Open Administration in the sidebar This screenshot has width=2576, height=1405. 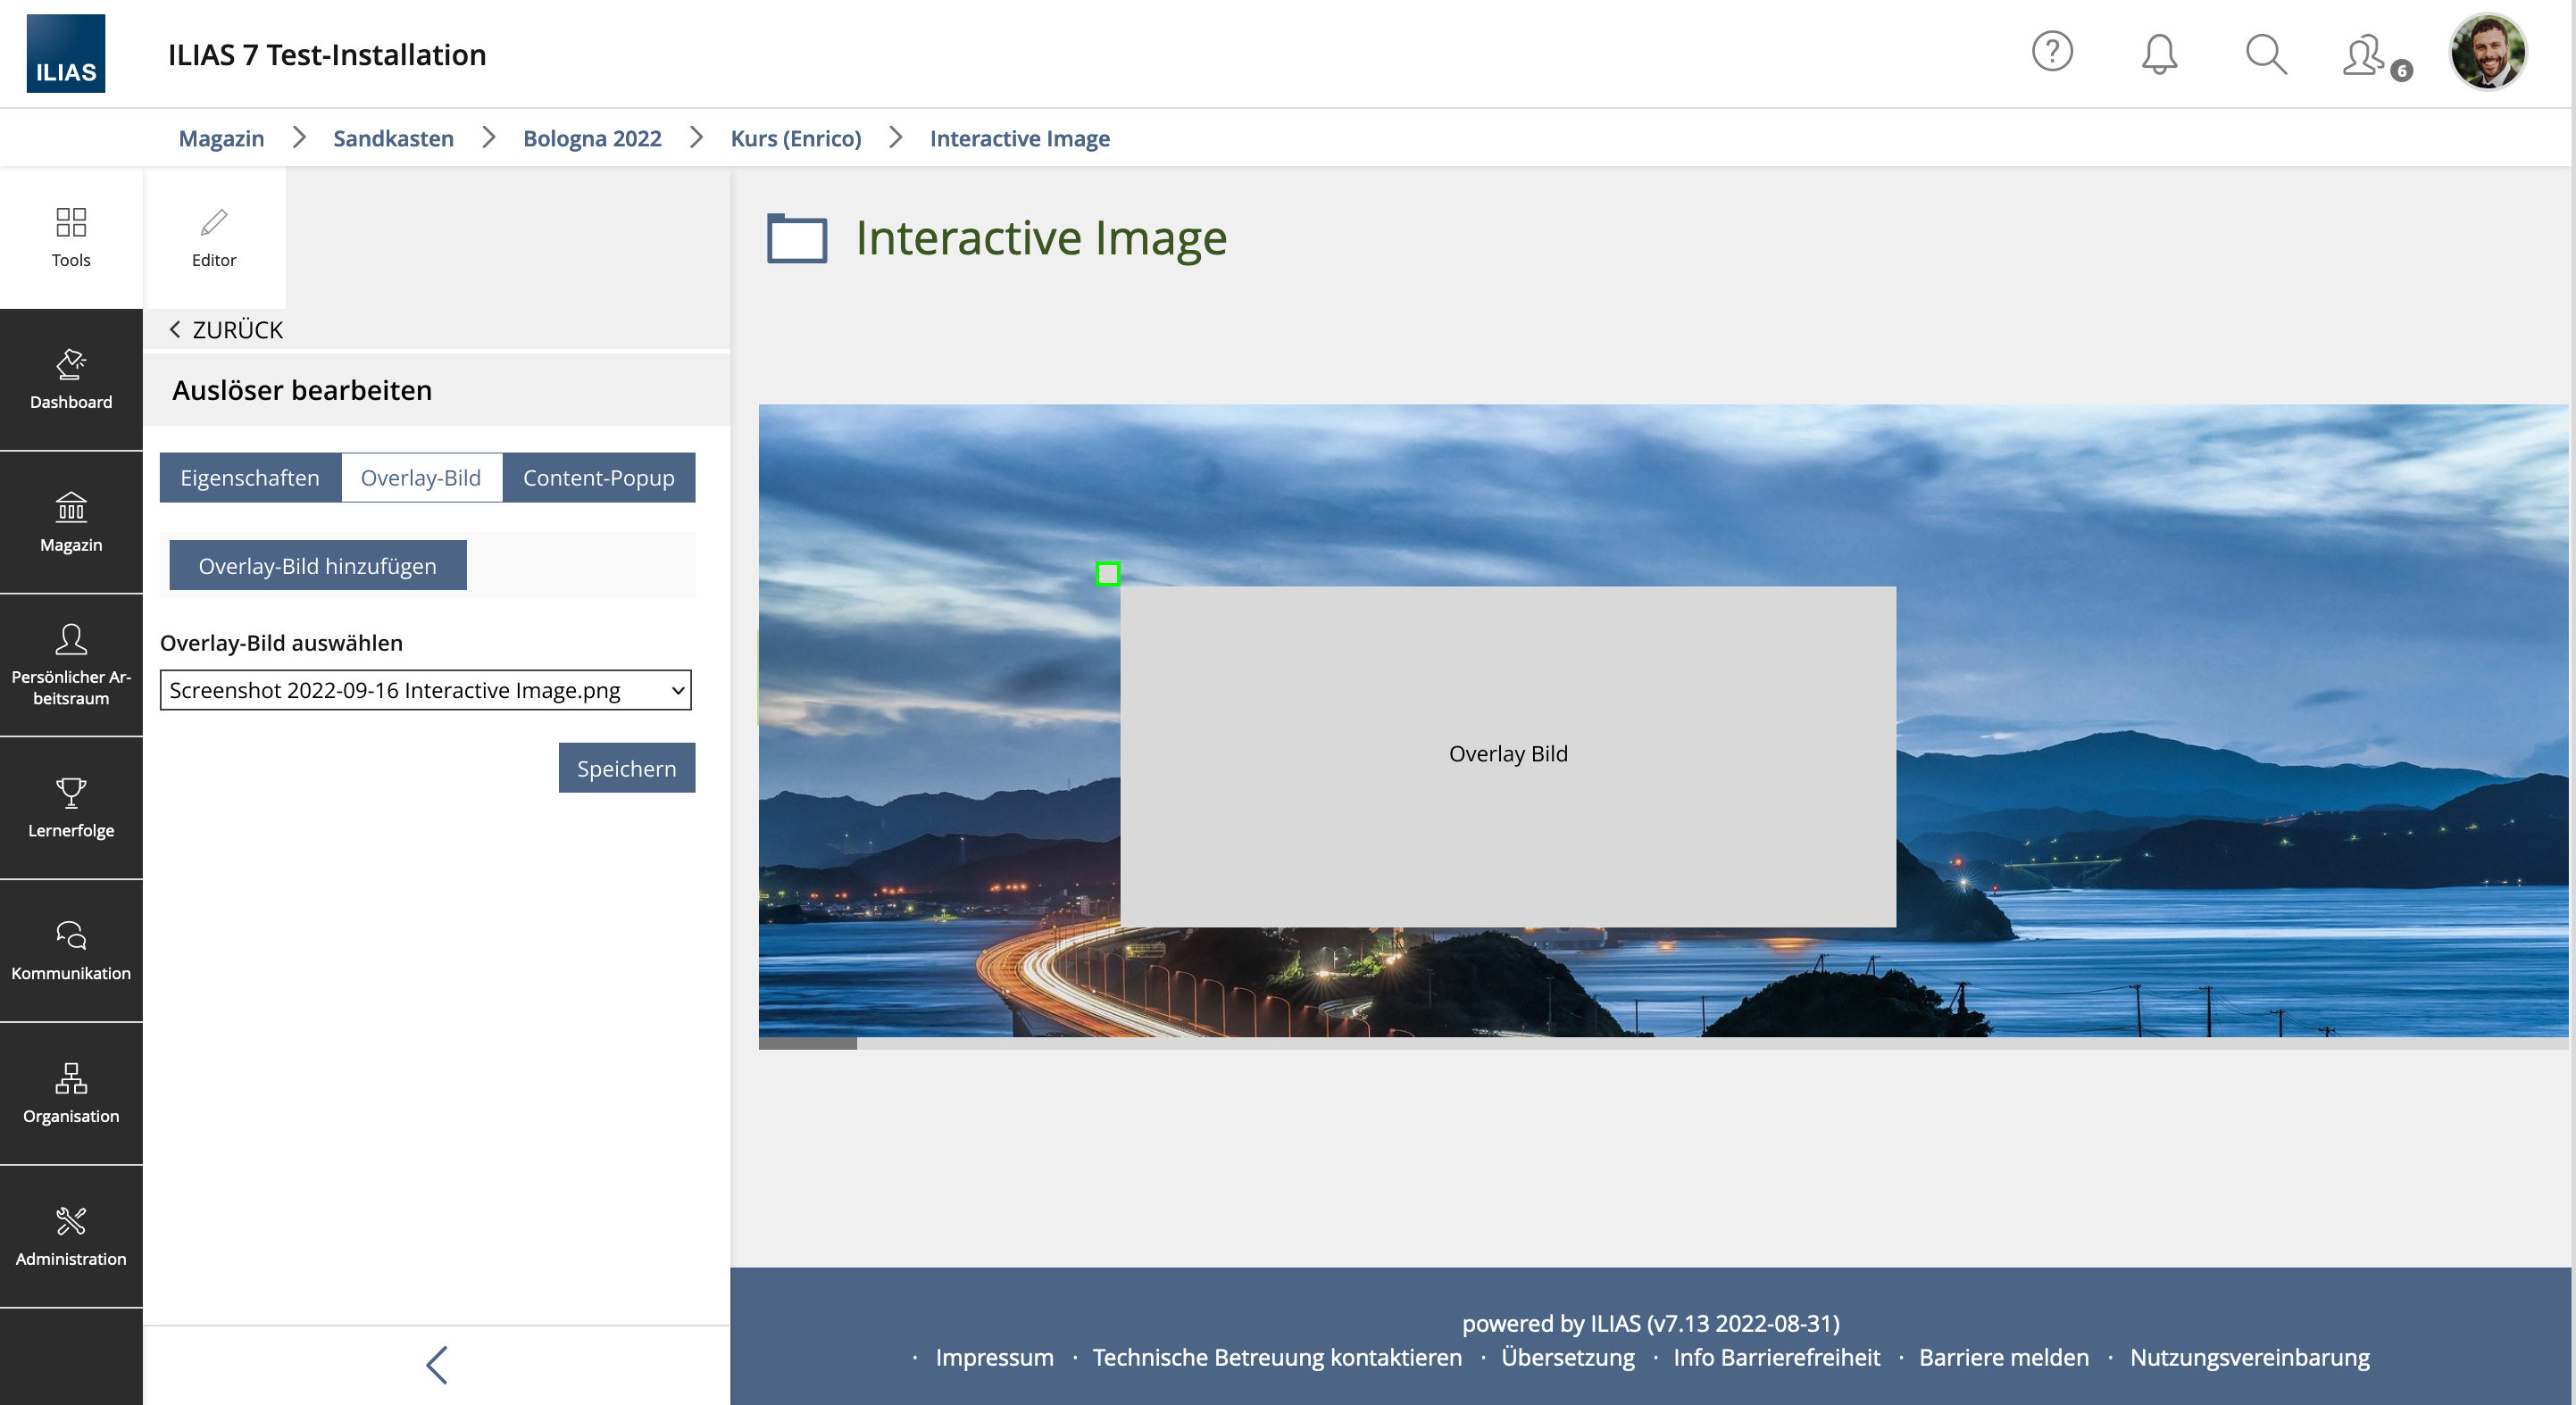coord(71,1236)
